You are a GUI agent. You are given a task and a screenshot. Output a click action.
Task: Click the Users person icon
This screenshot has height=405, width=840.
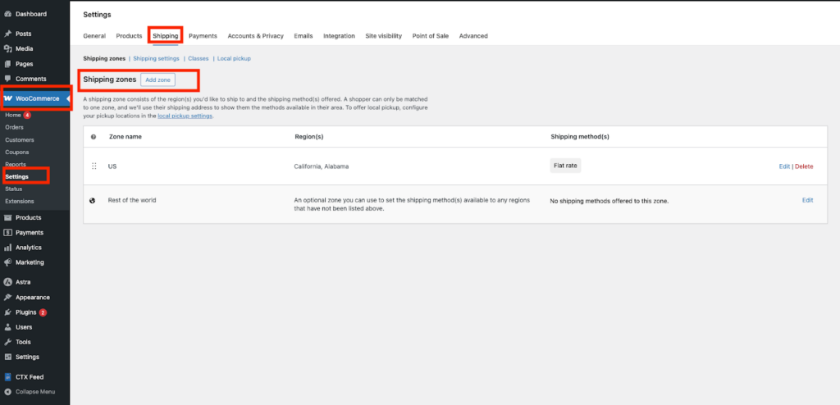point(8,327)
